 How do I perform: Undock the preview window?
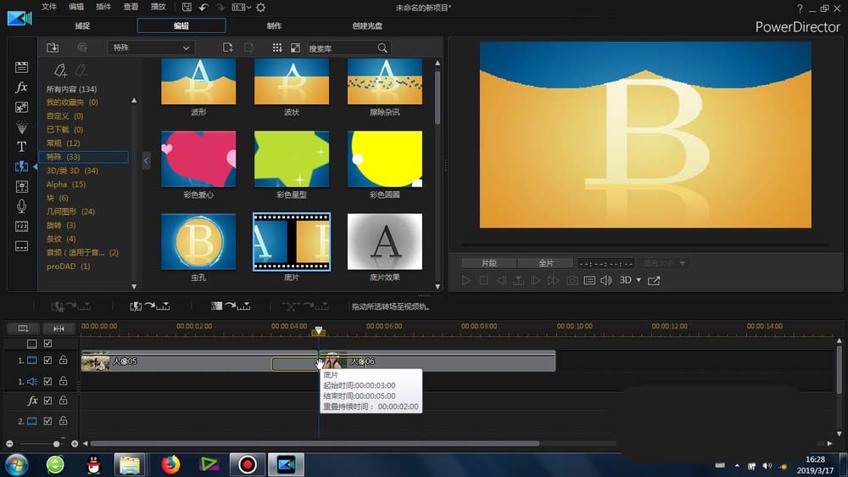[654, 280]
